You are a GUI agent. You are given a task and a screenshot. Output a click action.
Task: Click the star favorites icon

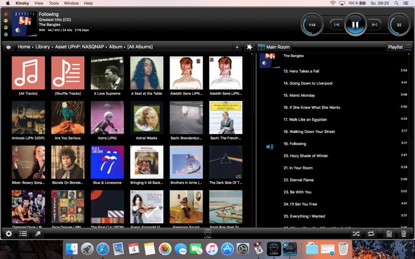pos(250,47)
